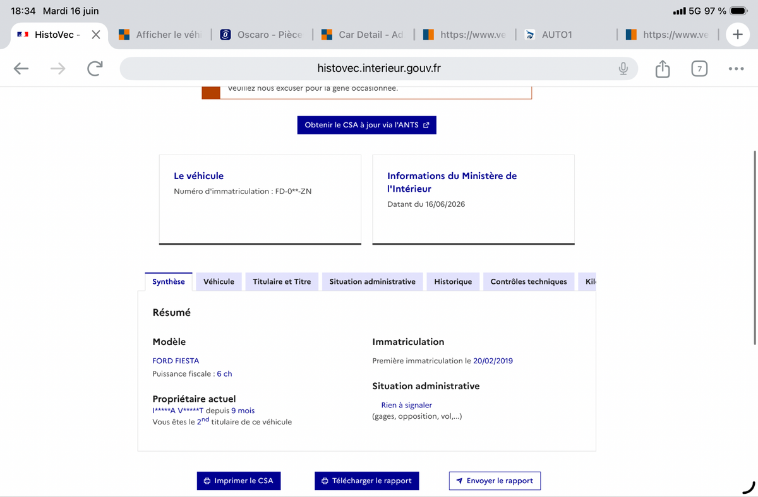Switch to the Oscaro - Pièce tab

pos(262,35)
